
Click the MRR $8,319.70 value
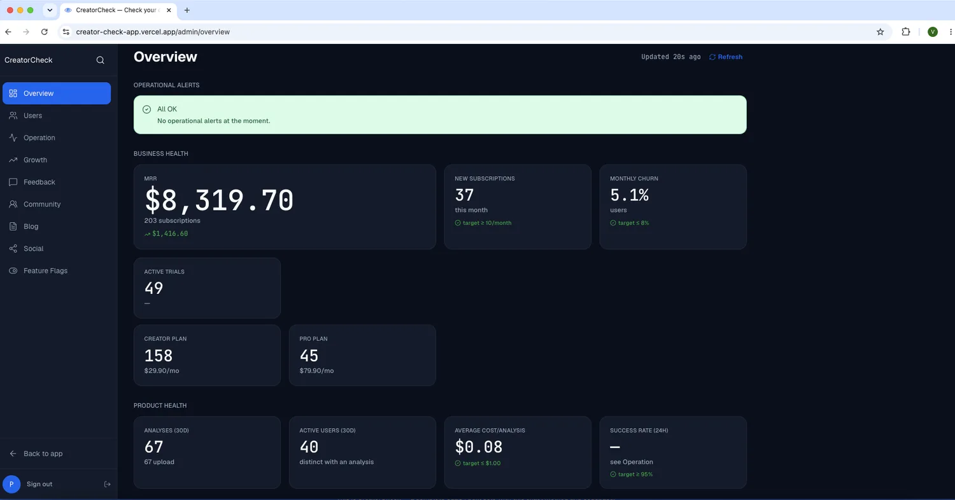219,200
